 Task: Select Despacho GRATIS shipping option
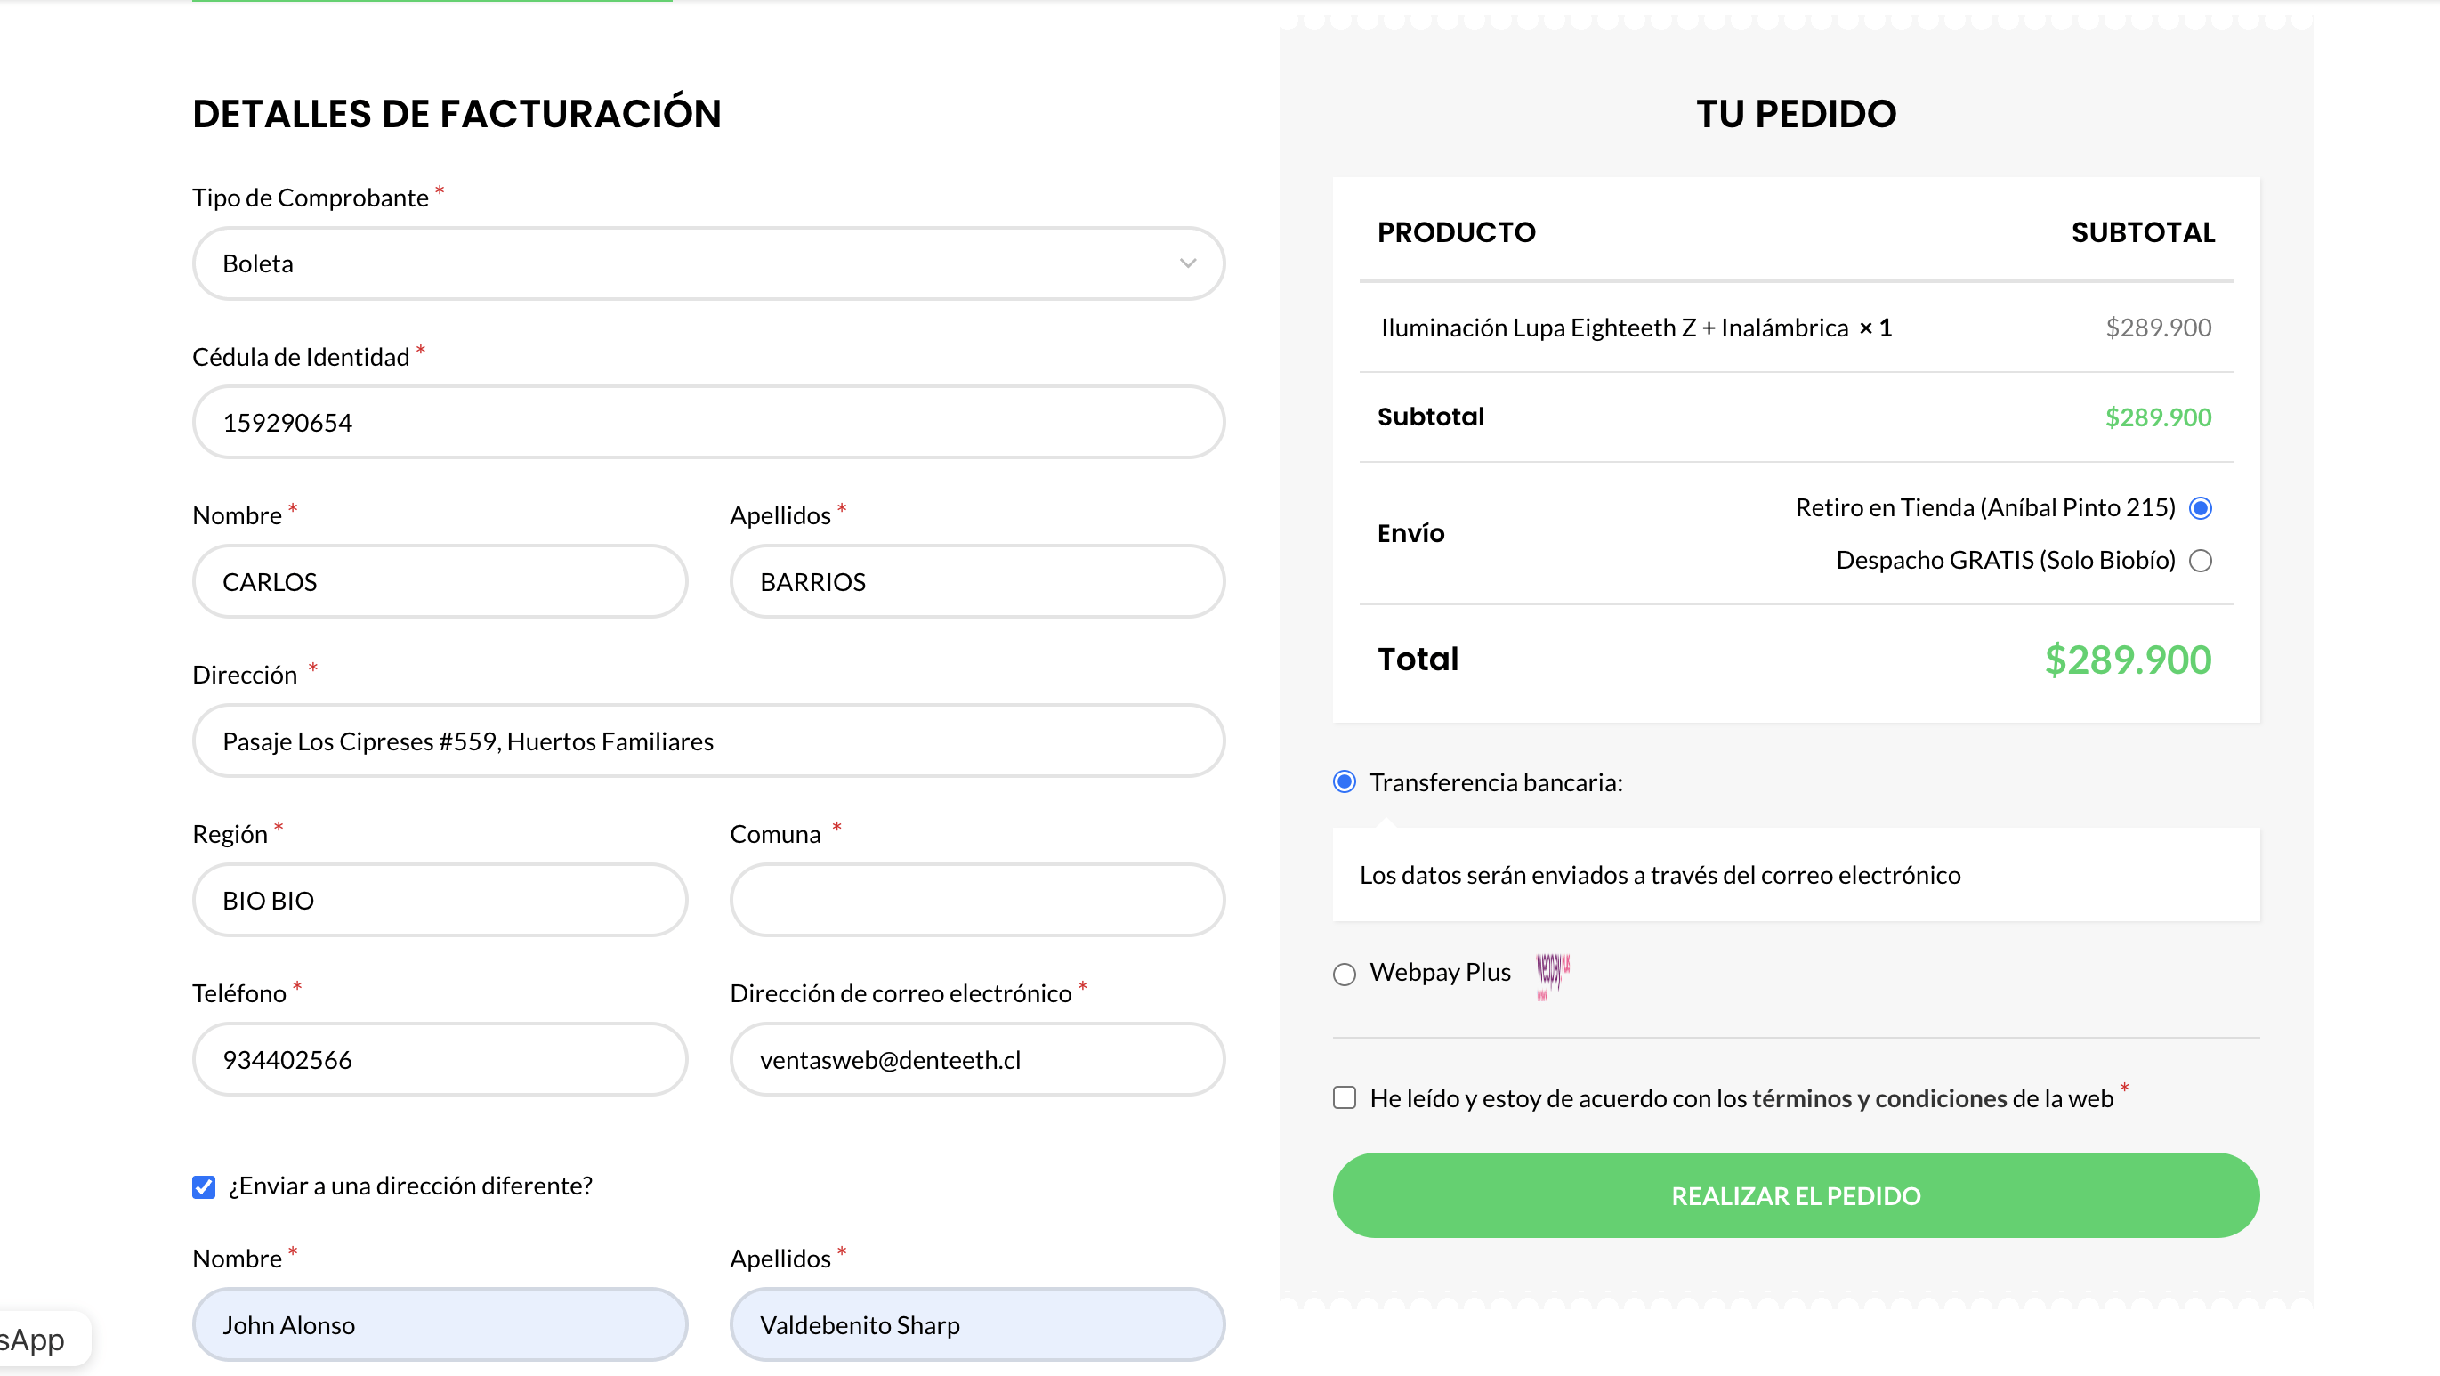(x=2200, y=561)
